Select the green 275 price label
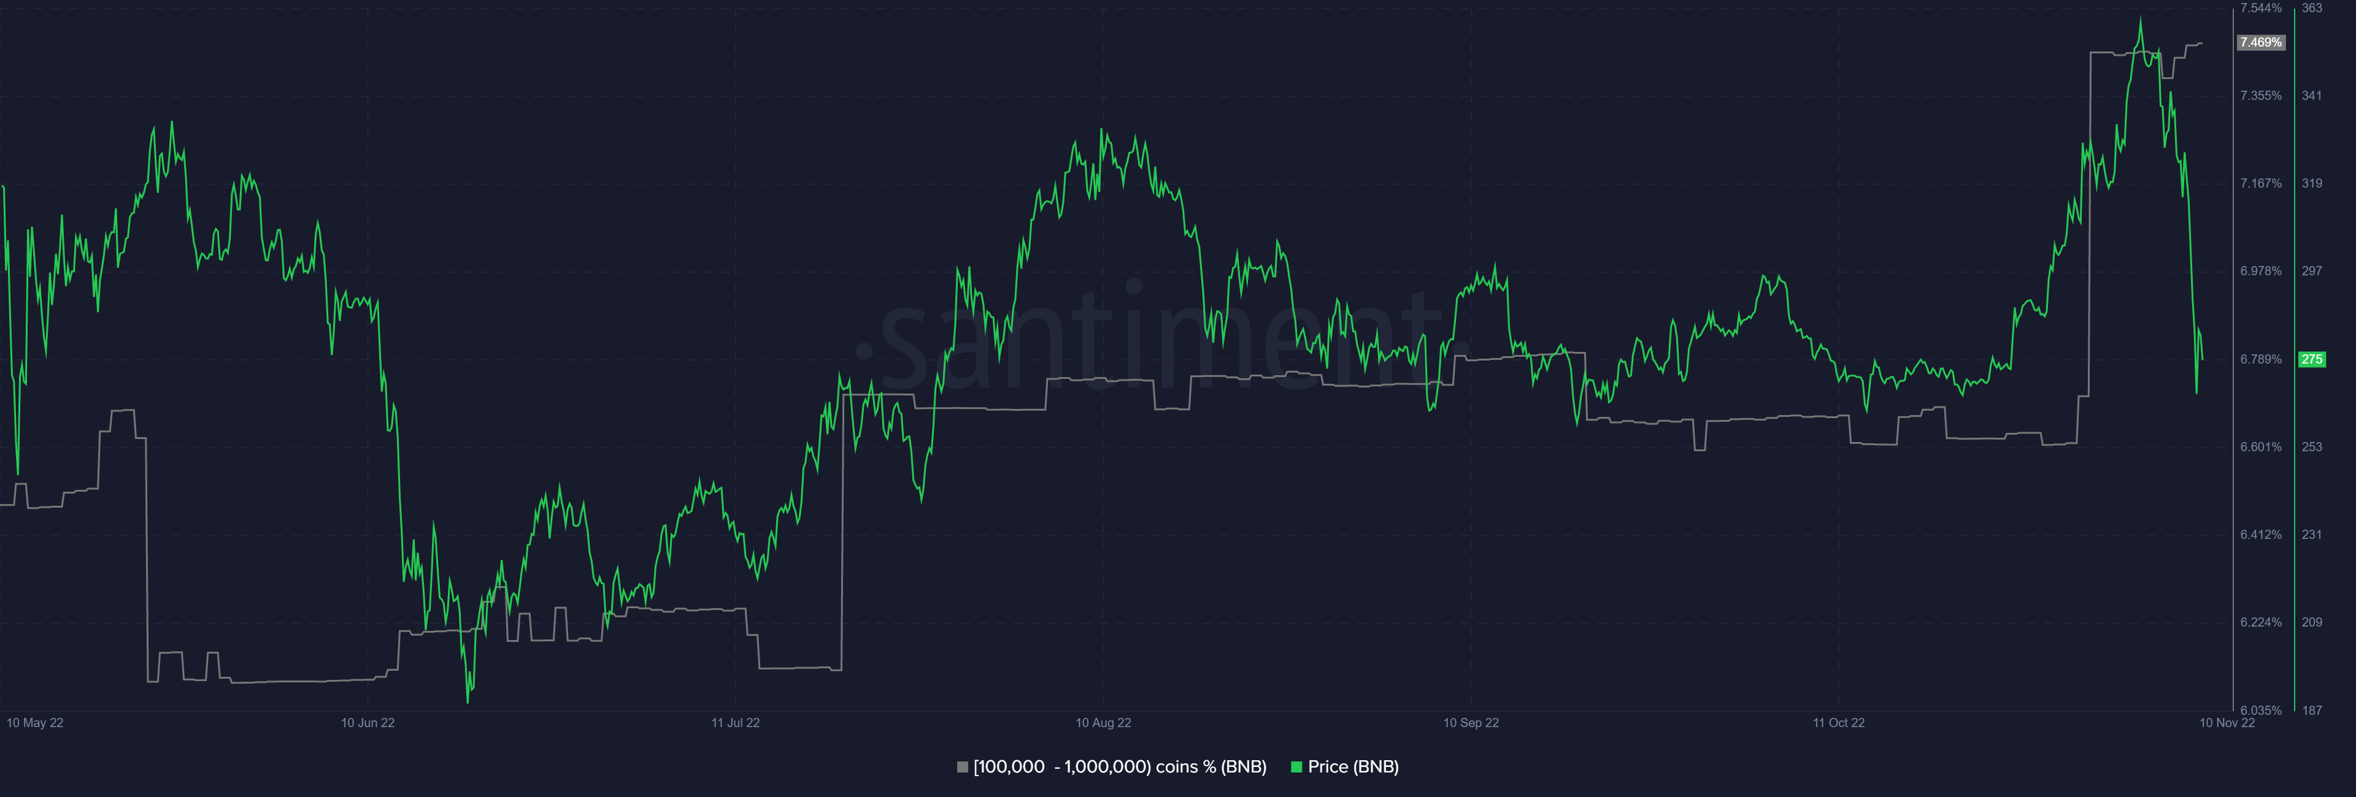The height and width of the screenshot is (797, 2356). click(2312, 359)
